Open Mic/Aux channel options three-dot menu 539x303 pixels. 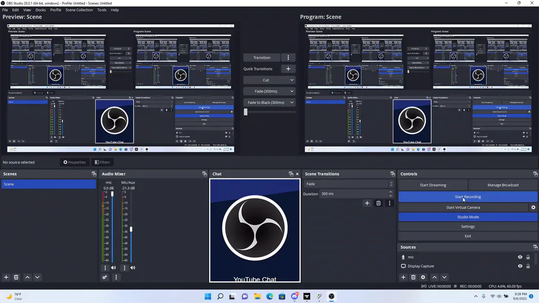point(125,268)
